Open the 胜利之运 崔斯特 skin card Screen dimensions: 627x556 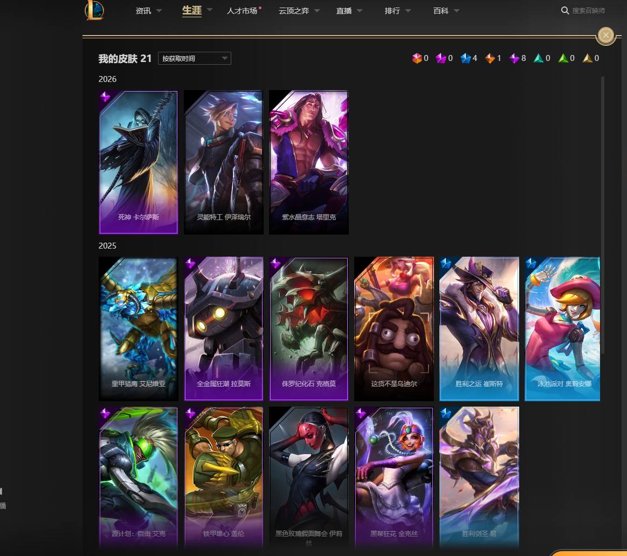(479, 329)
